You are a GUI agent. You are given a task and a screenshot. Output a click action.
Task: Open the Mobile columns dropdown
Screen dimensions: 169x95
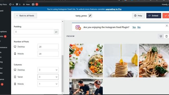[48, 84]
